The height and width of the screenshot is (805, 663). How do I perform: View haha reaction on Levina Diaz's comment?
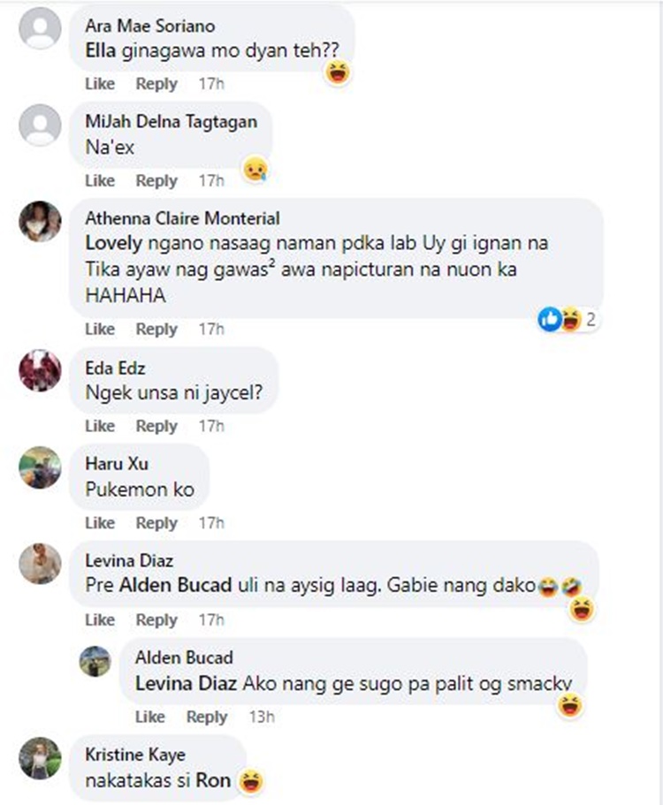coord(582,610)
